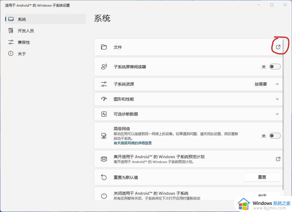Click the diagnostics icon beside 可选诊断数据
Screen dimensions: 292x212
104,114
